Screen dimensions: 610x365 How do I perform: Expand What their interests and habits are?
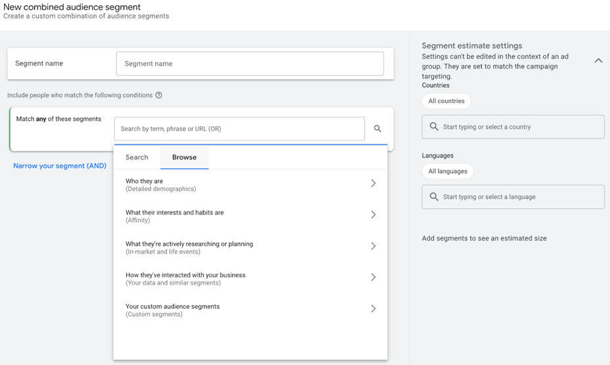250,216
